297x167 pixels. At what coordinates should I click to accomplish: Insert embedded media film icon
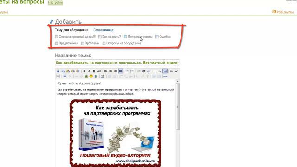(x=96, y=76)
